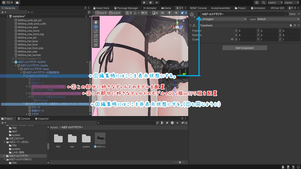301x169 pixels.
Task: Open the Pivot dropdown
Action: click(x=101, y=13)
